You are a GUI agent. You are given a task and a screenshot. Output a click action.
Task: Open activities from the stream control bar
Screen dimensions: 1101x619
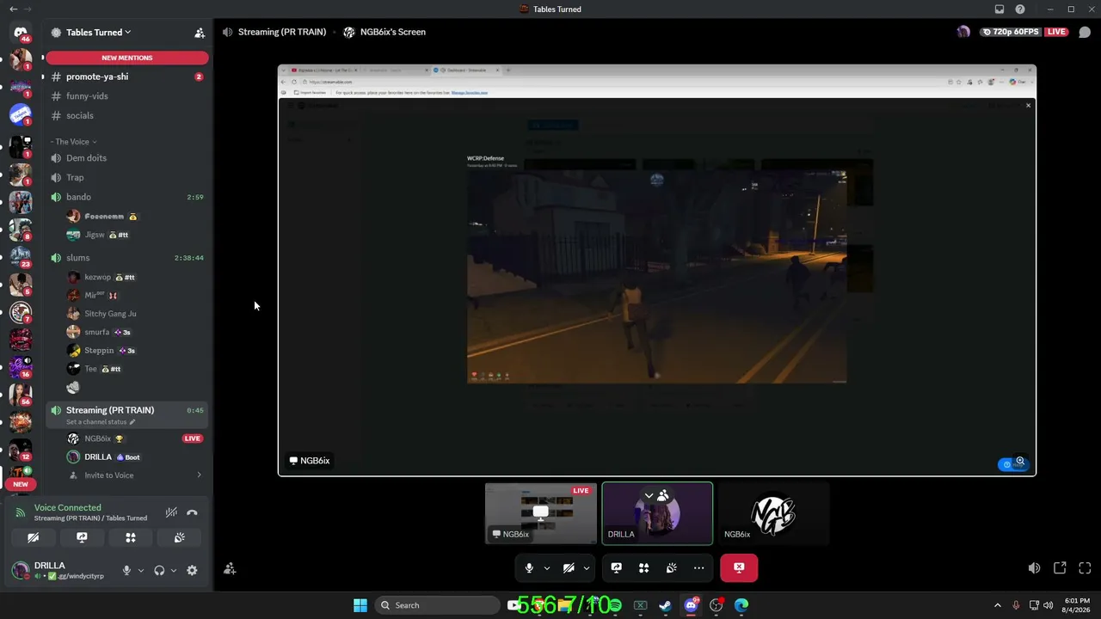pyautogui.click(x=643, y=567)
